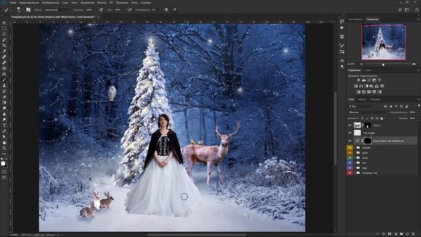Open the Character panel icon

[x=342, y=61]
